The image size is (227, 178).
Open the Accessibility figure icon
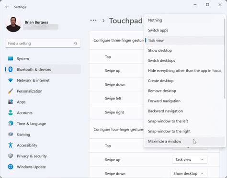(11, 145)
